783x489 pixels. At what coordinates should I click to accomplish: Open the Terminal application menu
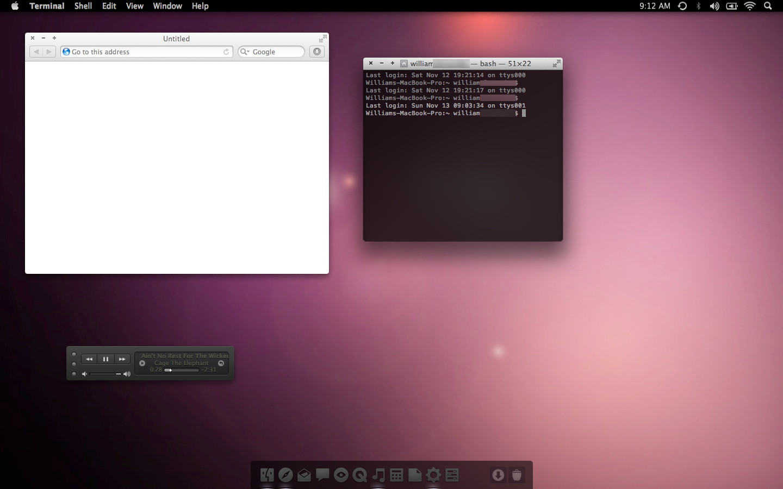(47, 6)
